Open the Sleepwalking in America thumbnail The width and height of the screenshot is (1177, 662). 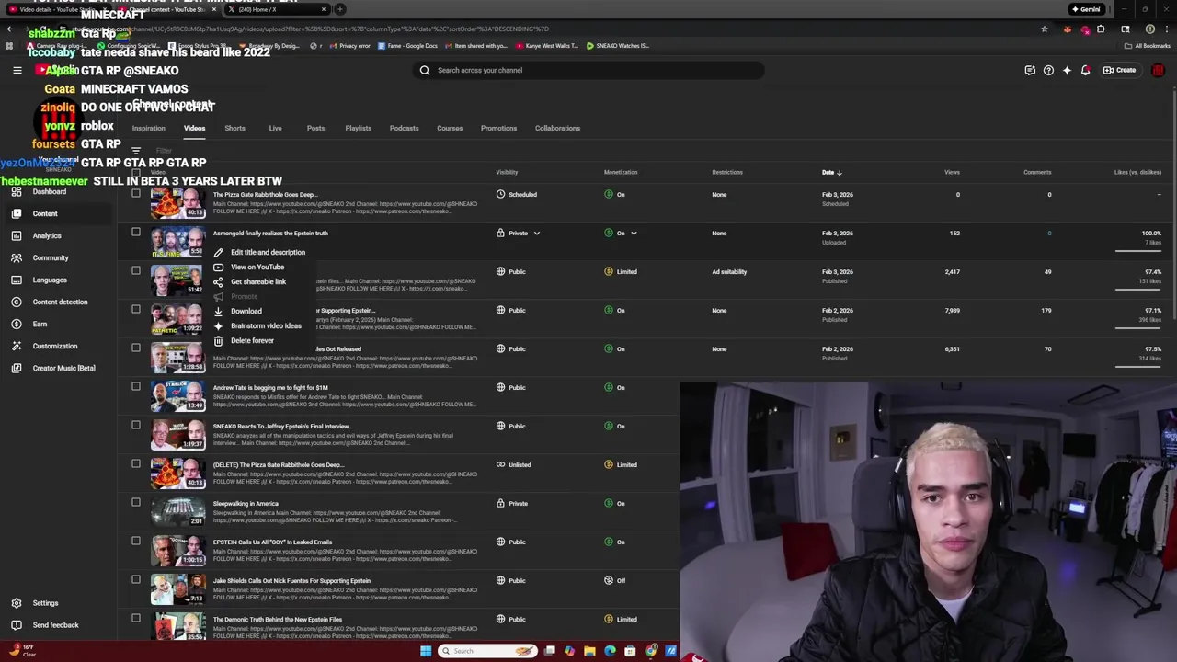(x=177, y=512)
